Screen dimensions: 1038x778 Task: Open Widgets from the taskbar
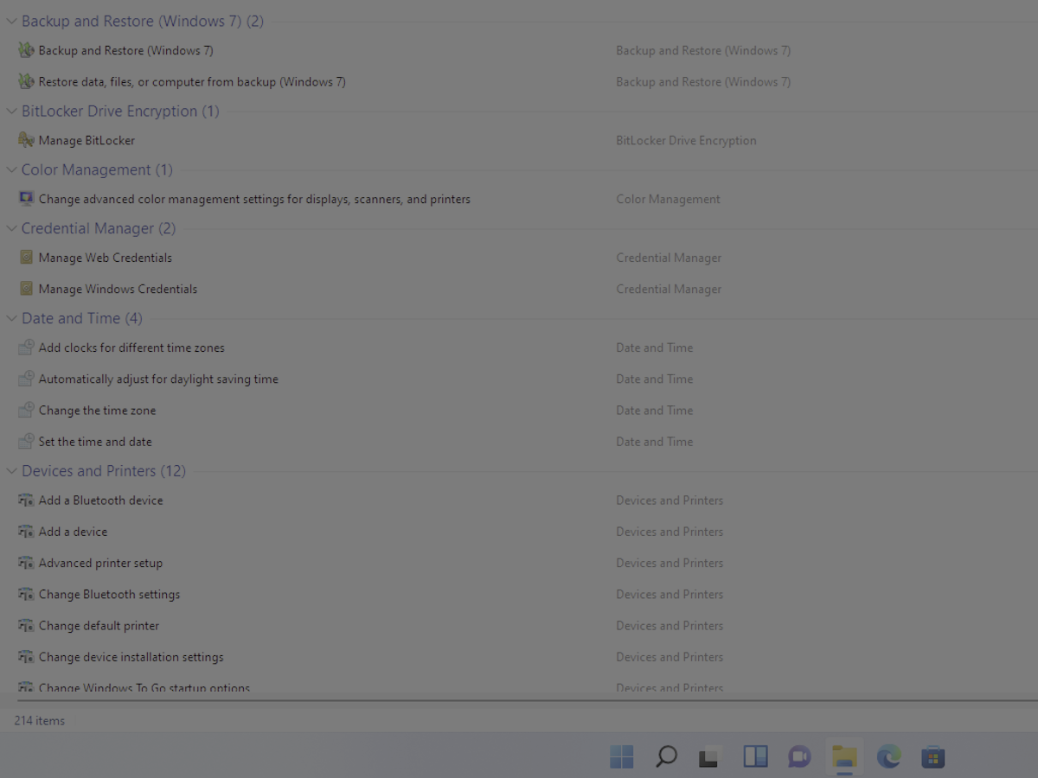(755, 756)
